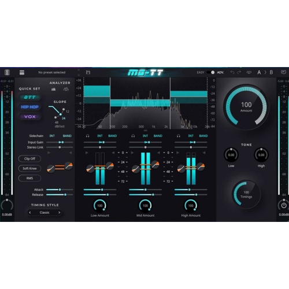Viewport: 289px width, 289px height.
Task: Set global Sidechain to BAND
Action: click(x=67, y=136)
